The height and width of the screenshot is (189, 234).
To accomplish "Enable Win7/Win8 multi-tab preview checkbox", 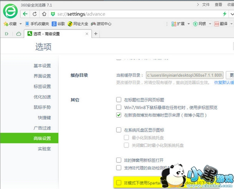I will (119, 107).
